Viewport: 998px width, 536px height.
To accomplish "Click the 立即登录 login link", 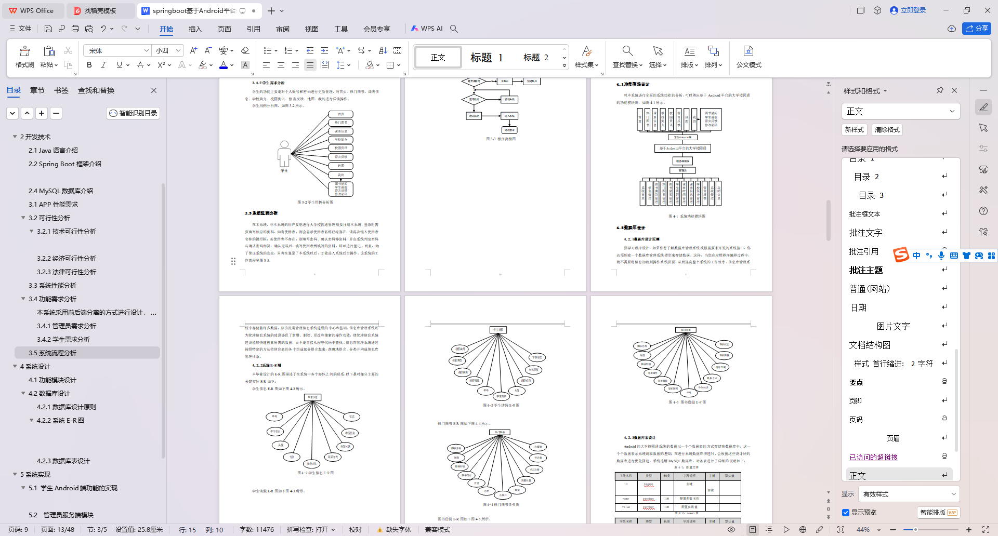I will coord(908,10).
